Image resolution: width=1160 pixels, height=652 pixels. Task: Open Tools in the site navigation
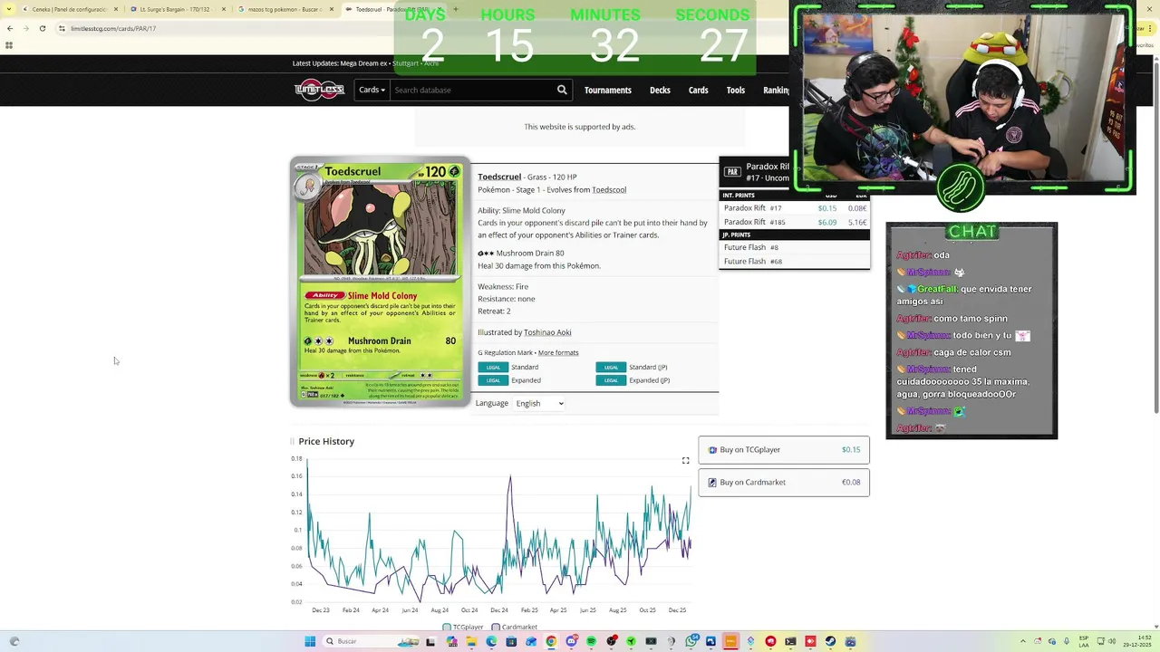click(x=736, y=90)
